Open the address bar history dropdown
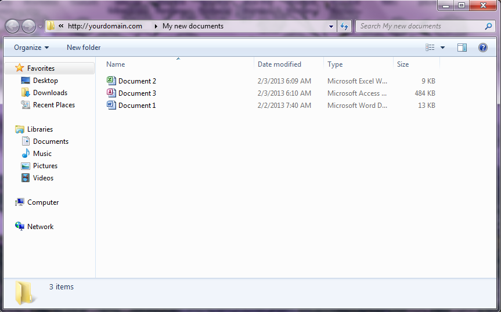 (331, 27)
